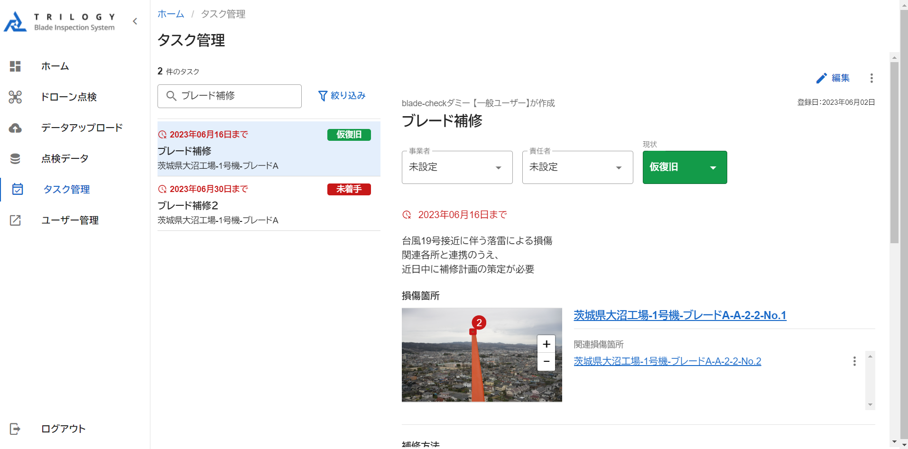908x449 pixels.
Task: Click related damage list scroll-up arrow
Action: click(x=870, y=356)
